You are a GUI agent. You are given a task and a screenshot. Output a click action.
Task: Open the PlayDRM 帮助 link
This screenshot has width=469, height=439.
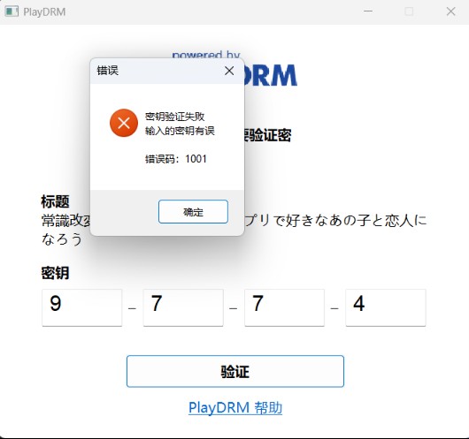(x=235, y=408)
